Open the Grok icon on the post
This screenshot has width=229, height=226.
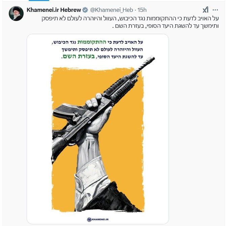tap(205, 10)
